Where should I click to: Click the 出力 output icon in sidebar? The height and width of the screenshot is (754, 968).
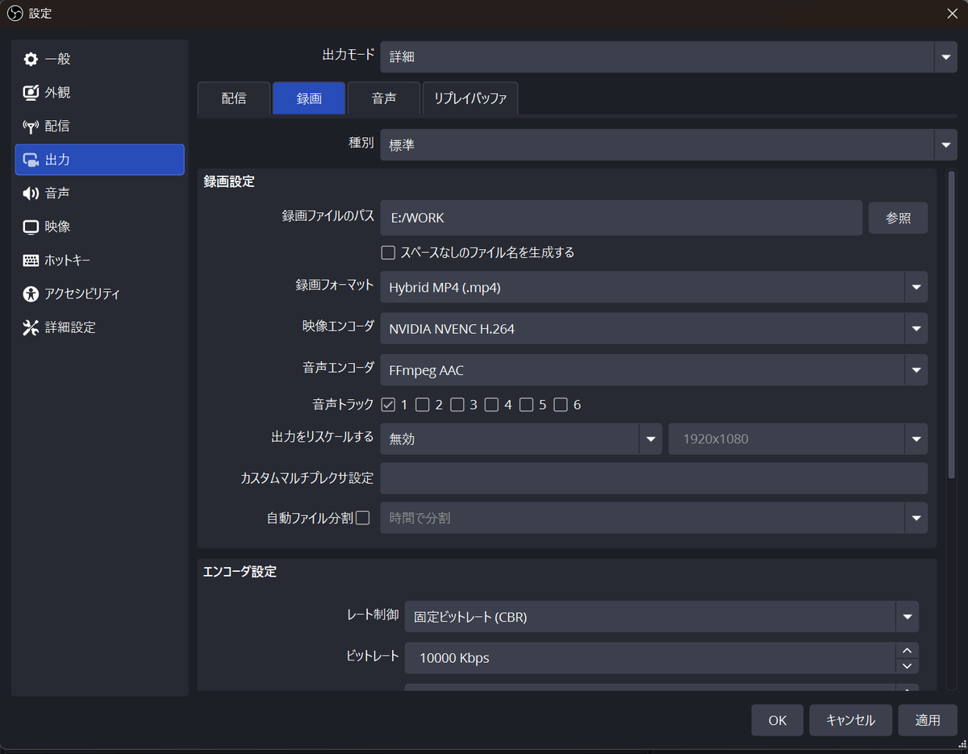pos(31,160)
